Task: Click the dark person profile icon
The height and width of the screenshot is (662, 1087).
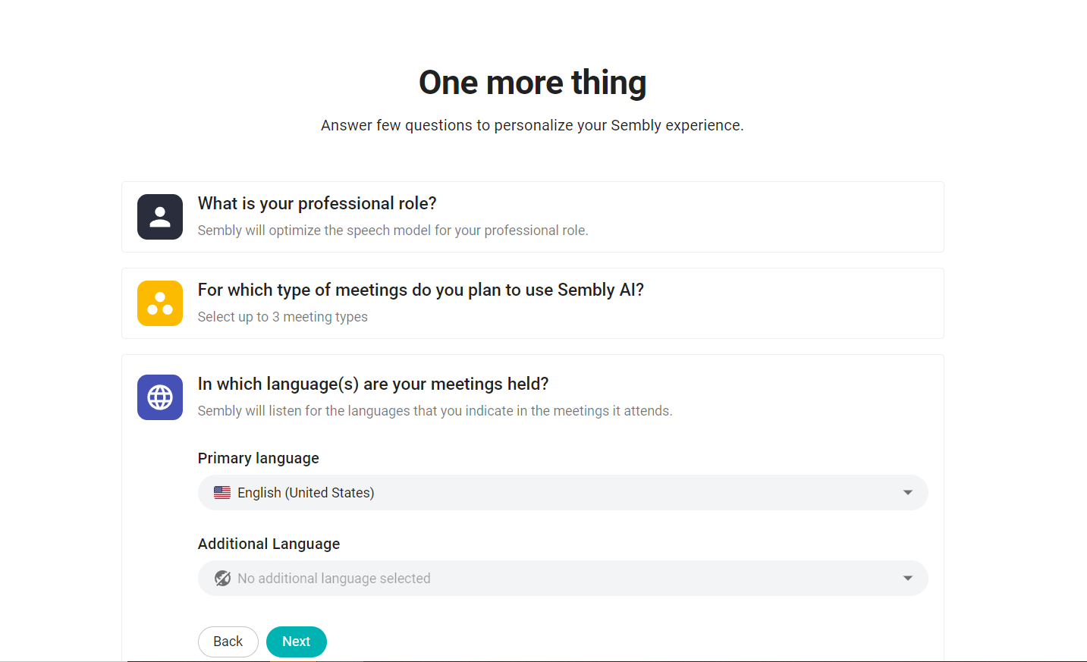Action: pyautogui.click(x=160, y=217)
